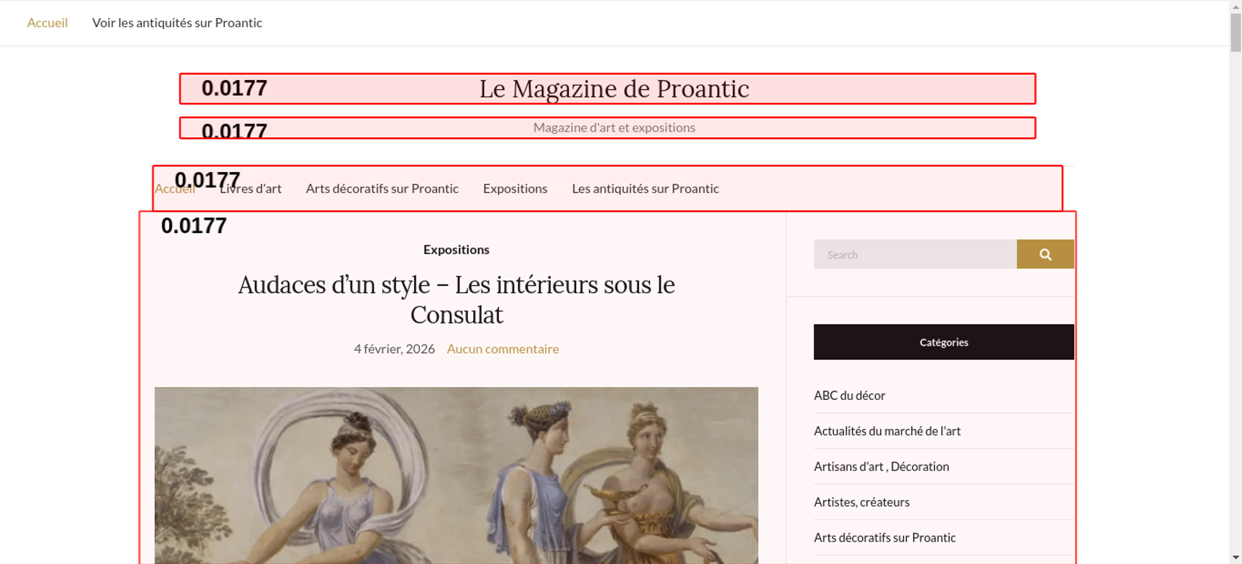Screen dimensions: 1242x564
Task: Click the gold search magnifier button
Action: (x=1045, y=255)
